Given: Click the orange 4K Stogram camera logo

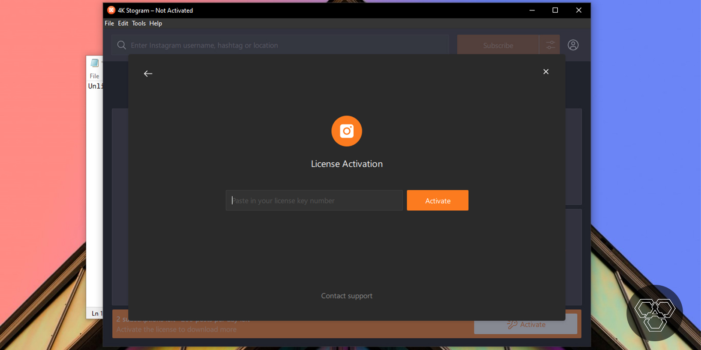Looking at the screenshot, I should 347,131.
